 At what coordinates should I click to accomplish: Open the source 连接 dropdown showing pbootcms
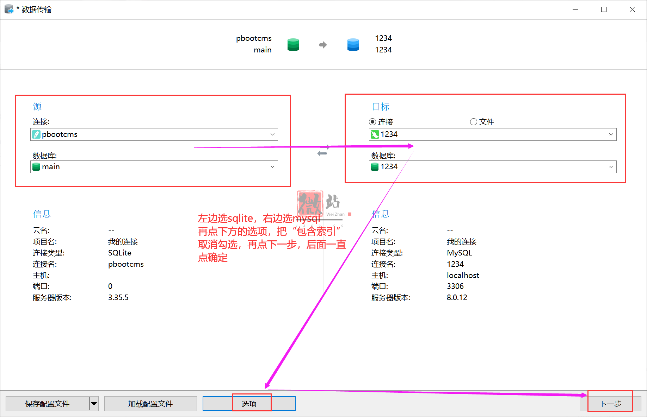click(x=272, y=134)
